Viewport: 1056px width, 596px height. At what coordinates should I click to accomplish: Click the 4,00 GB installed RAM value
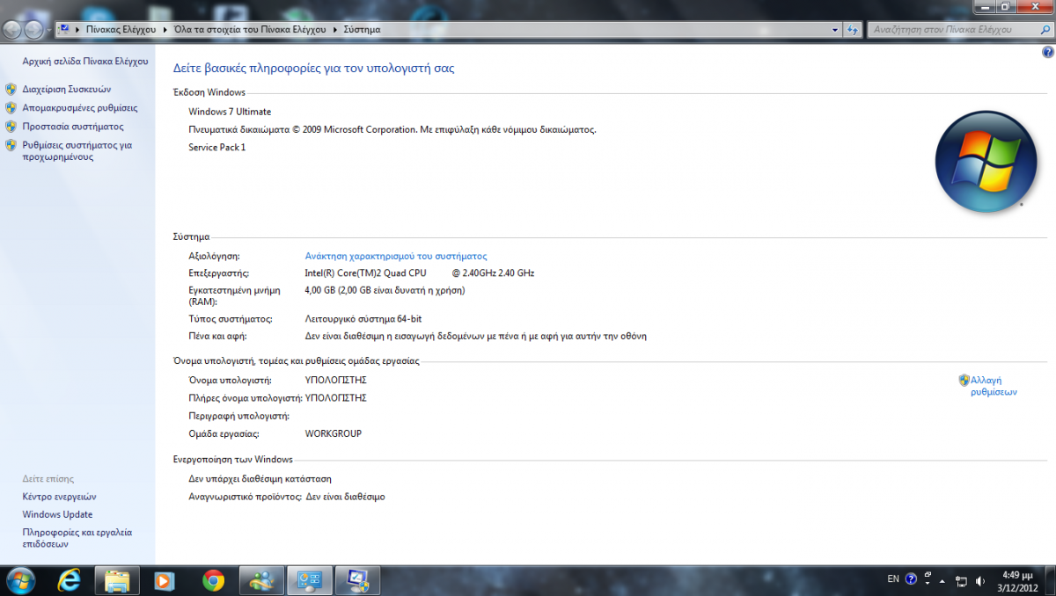click(385, 290)
